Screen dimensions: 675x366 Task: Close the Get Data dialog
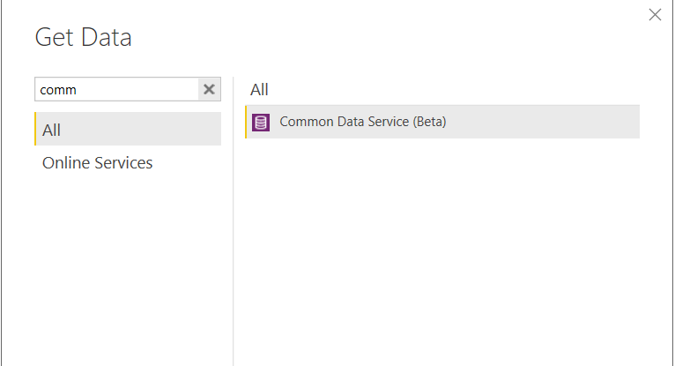pos(655,15)
